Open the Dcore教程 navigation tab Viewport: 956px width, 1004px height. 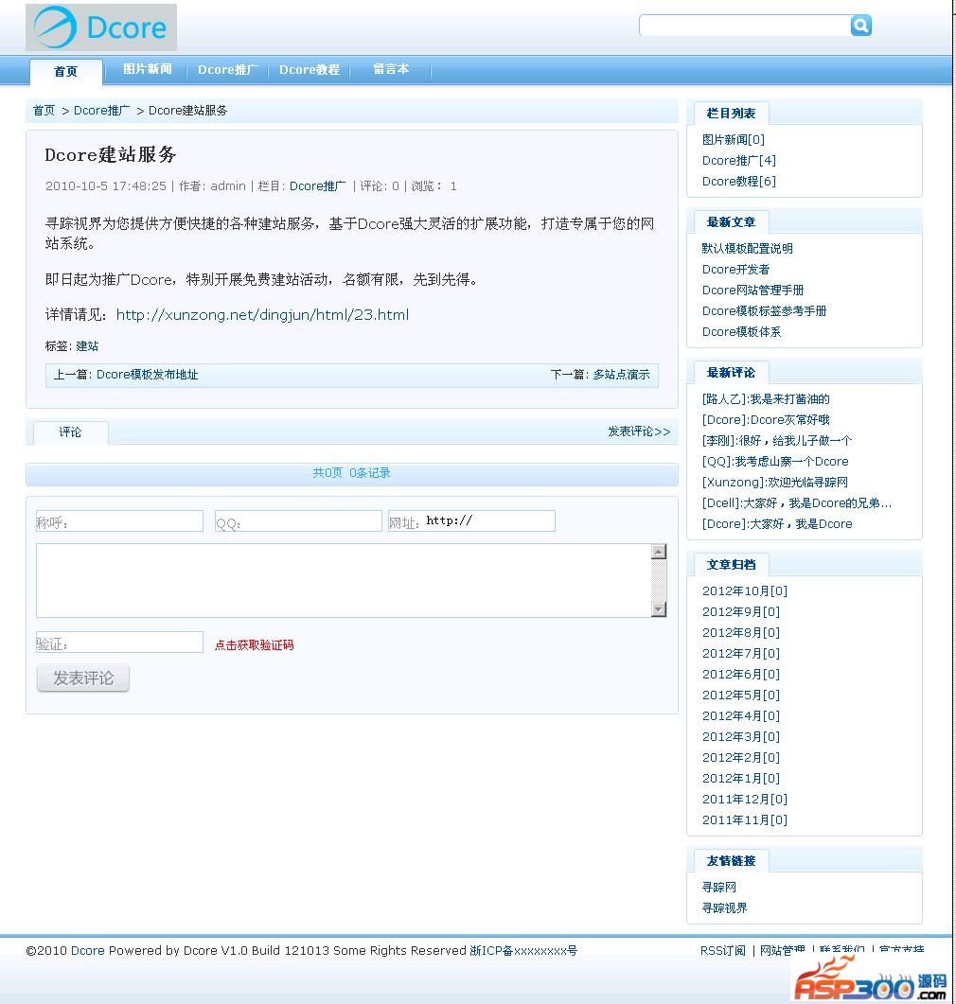point(310,70)
